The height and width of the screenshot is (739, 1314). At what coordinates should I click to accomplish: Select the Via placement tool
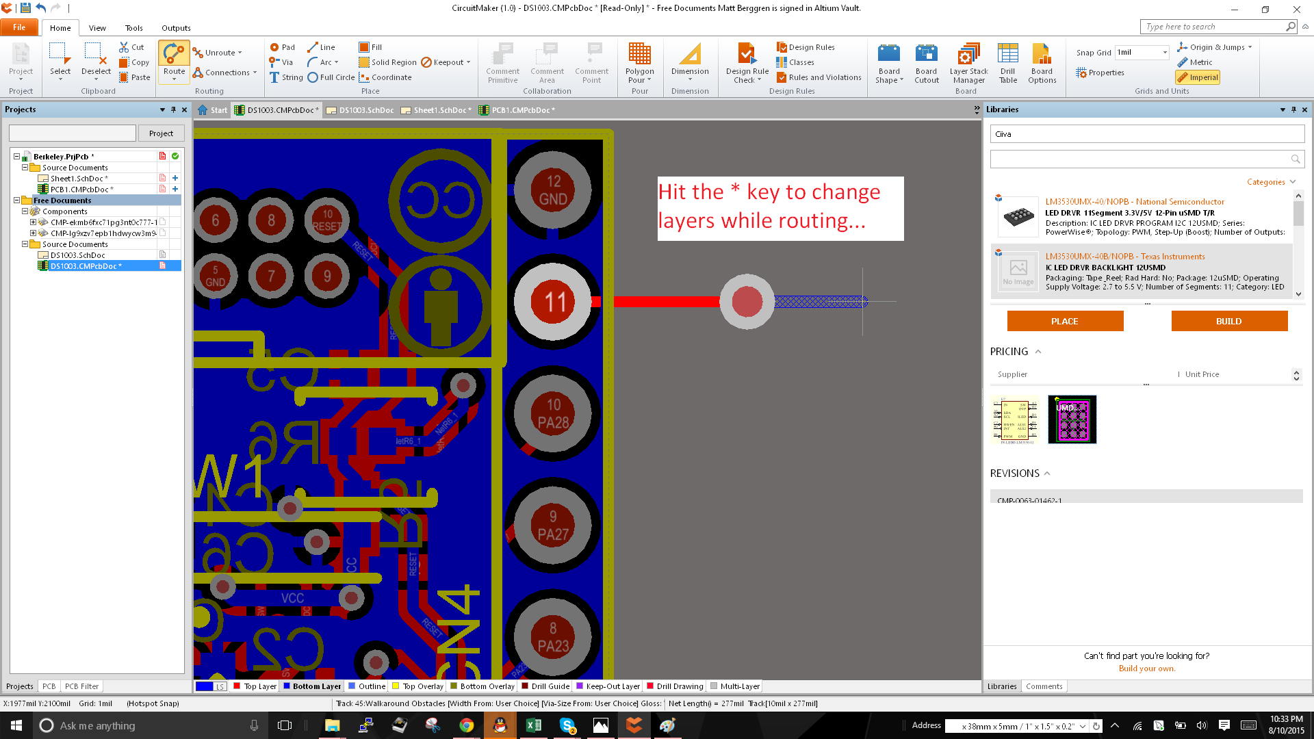[281, 62]
